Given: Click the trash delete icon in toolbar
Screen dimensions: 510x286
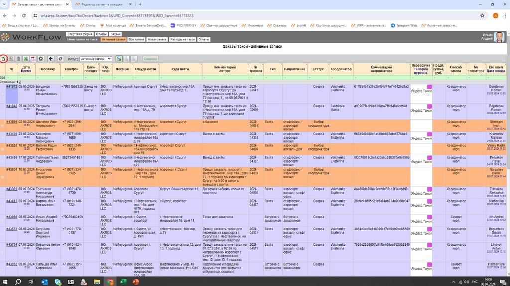Looking at the screenshot, I should click(18, 59).
